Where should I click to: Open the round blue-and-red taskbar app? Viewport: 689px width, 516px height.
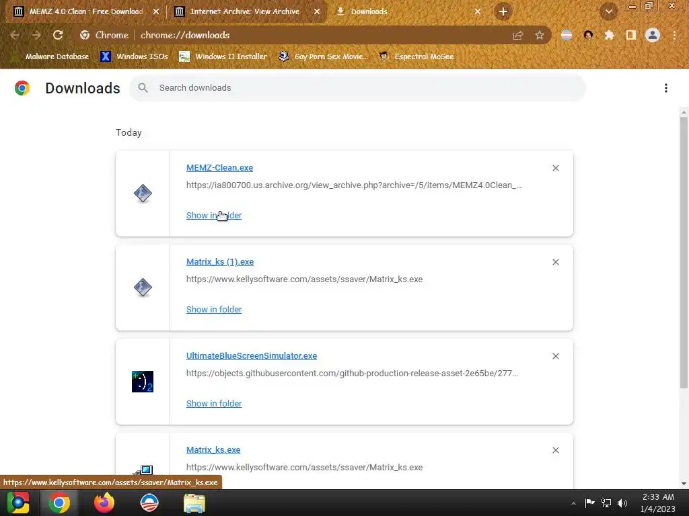coord(149,503)
